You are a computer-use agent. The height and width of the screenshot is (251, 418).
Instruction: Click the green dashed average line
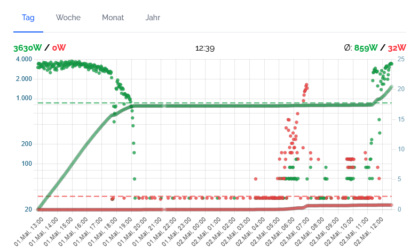click(x=214, y=102)
